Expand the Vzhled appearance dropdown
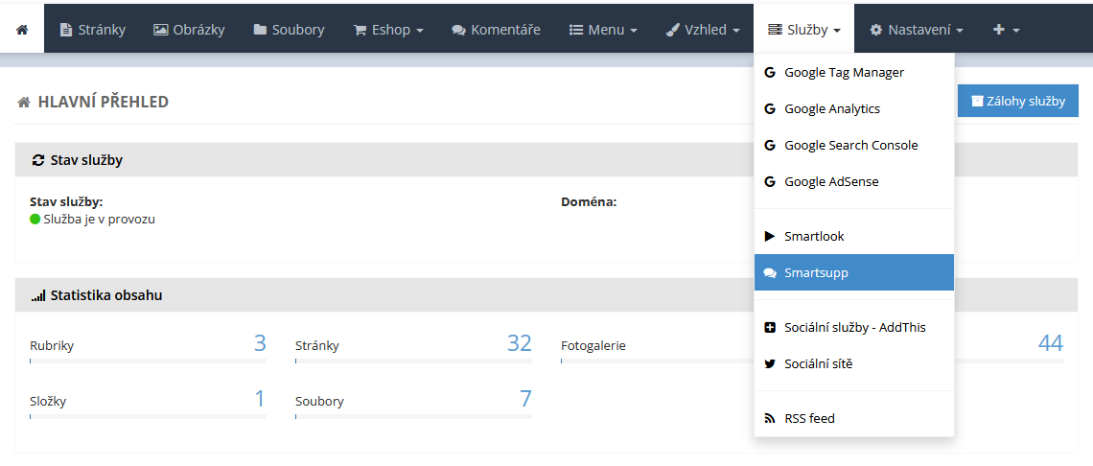Viewport: 1093px width, 466px height. [x=703, y=30]
